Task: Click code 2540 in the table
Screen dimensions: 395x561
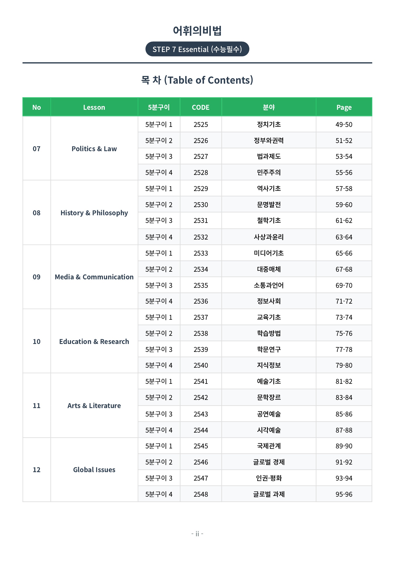Action: pyautogui.click(x=201, y=365)
